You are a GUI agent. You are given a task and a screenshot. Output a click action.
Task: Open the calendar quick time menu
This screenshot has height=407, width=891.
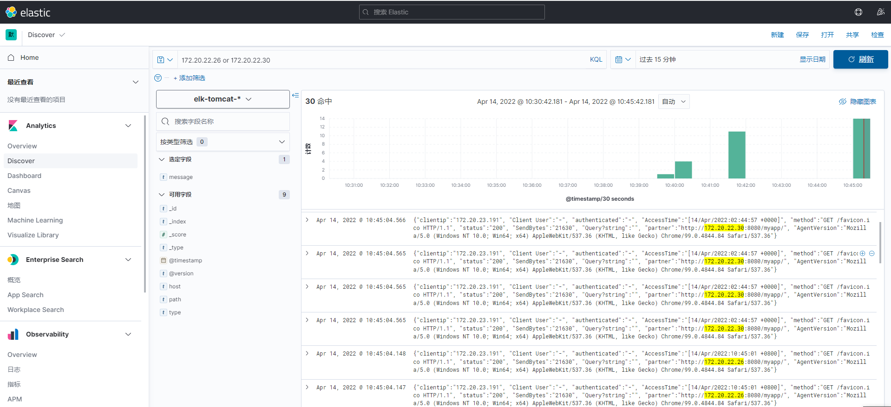pos(623,59)
